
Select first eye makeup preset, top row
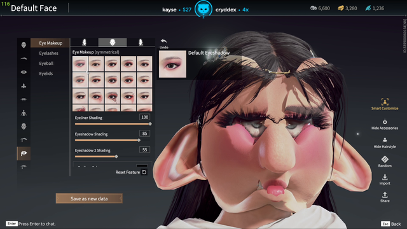click(80, 64)
